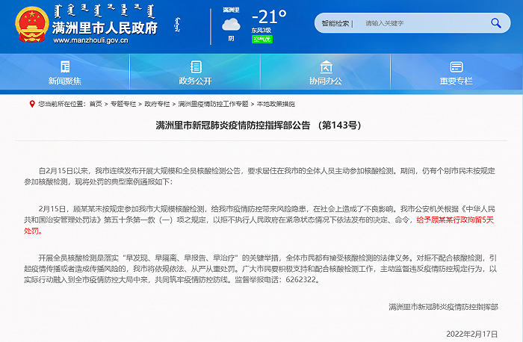Viewport: 523px width, 342px height.
Task: Go to the 重要专栏 section
Action: tap(457, 81)
